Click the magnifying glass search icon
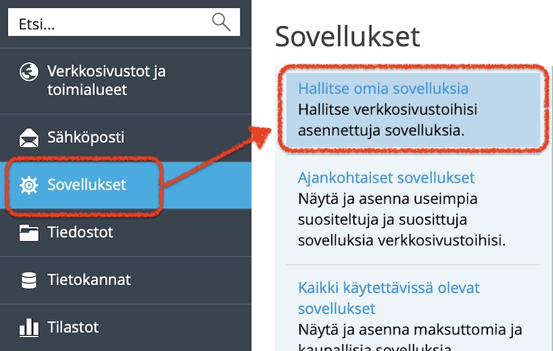Image resolution: width=553 pixels, height=351 pixels. [221, 22]
